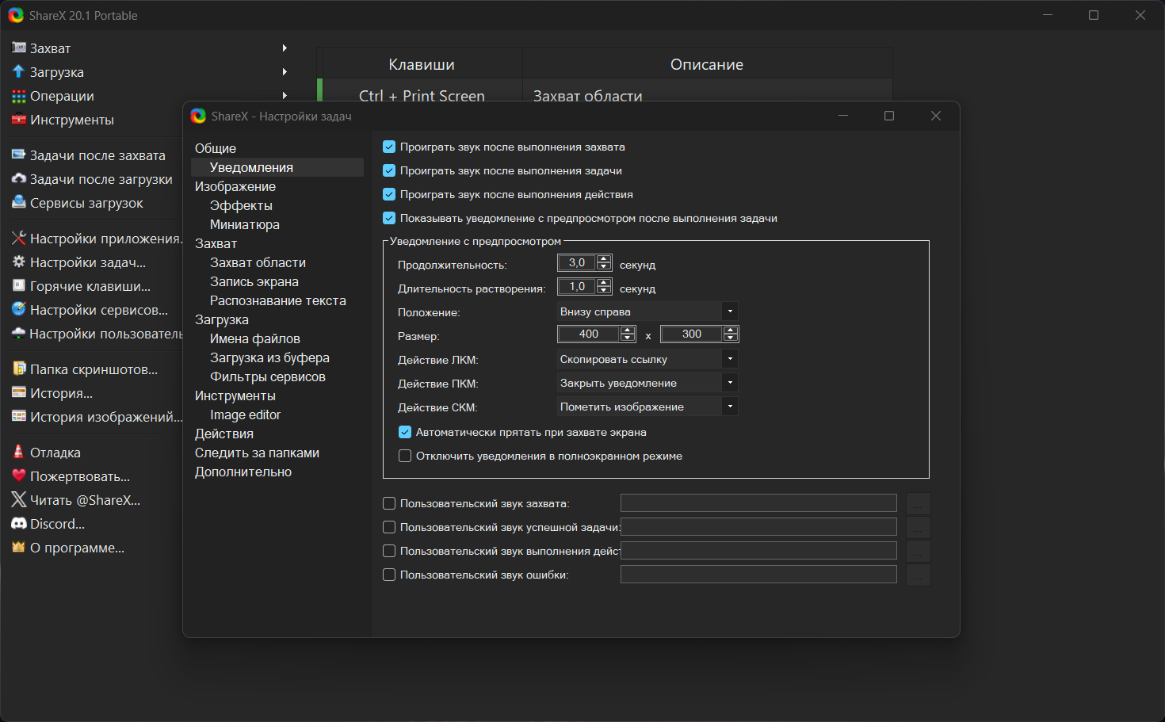The height and width of the screenshot is (722, 1165).
Task: Browse for custom successful task sound
Action: [918, 527]
